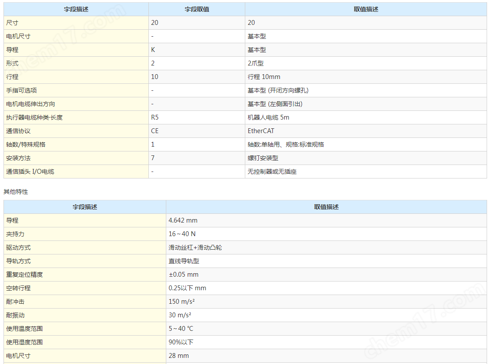Click the 其他特性 section heading
This screenshot has width=491, height=364.
[x=16, y=192]
